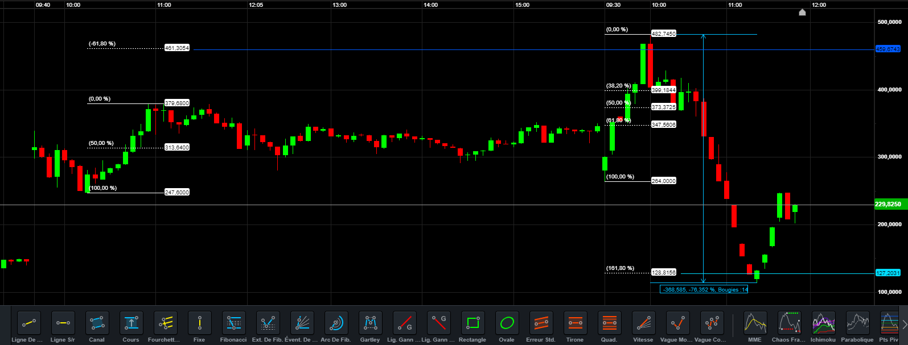Select the Tirone levels tool
The width and height of the screenshot is (908, 345).
click(x=576, y=323)
